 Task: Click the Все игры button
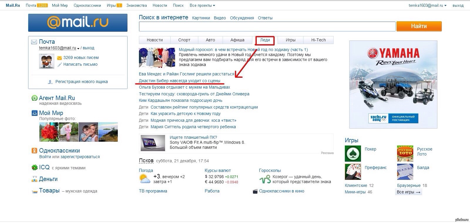(x=409, y=192)
